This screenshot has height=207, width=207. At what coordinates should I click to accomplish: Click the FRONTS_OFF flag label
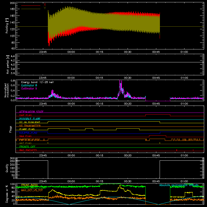(x=27, y=146)
